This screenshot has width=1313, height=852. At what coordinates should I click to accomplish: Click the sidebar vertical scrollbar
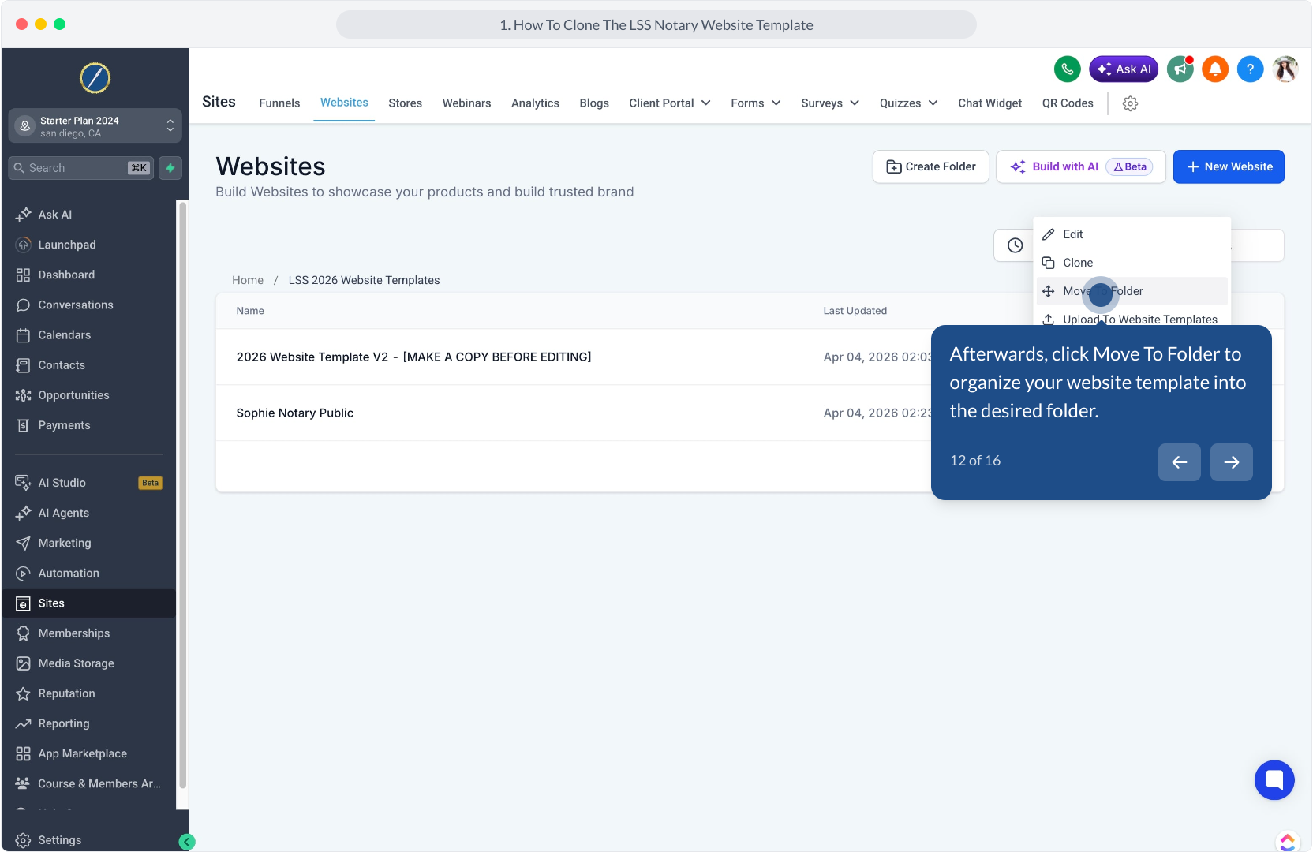[183, 495]
